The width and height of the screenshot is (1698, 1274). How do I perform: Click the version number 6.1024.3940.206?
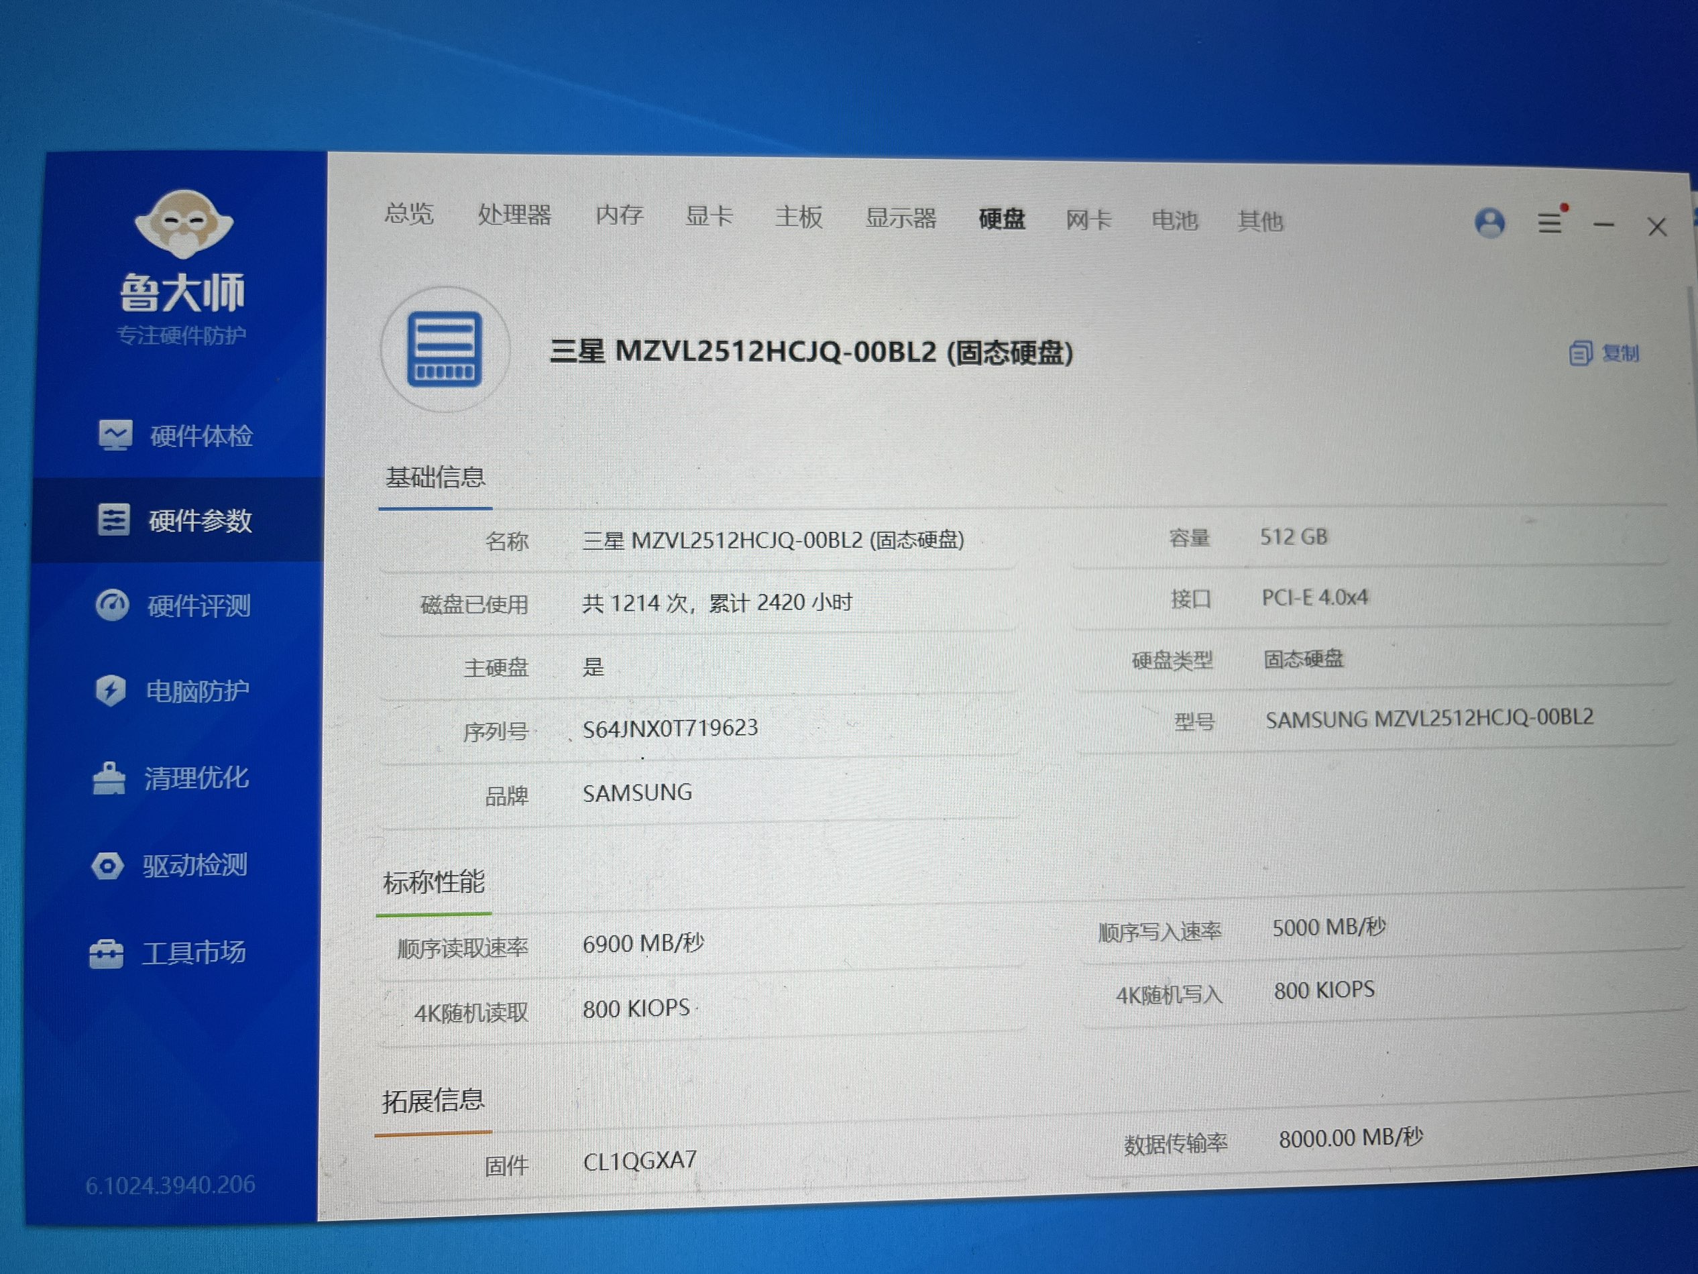pyautogui.click(x=170, y=1185)
